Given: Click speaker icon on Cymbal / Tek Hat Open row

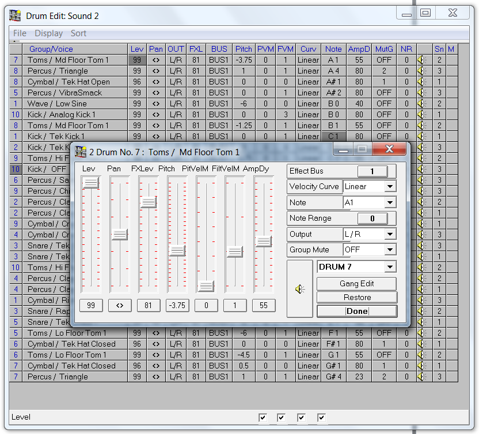Looking at the screenshot, I should [x=421, y=82].
